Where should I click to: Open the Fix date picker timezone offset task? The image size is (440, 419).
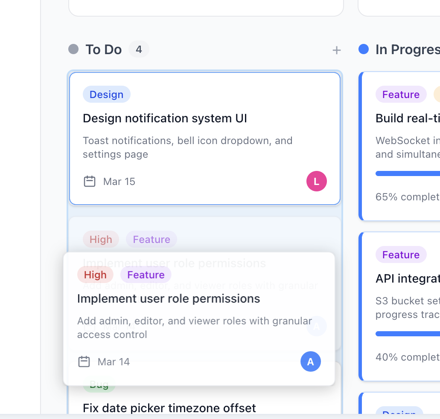click(x=169, y=408)
